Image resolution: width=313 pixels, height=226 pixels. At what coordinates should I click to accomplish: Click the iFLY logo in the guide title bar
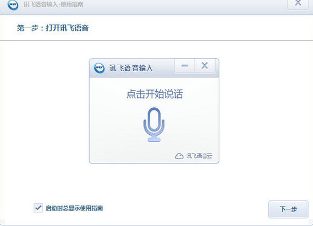click(13, 4)
